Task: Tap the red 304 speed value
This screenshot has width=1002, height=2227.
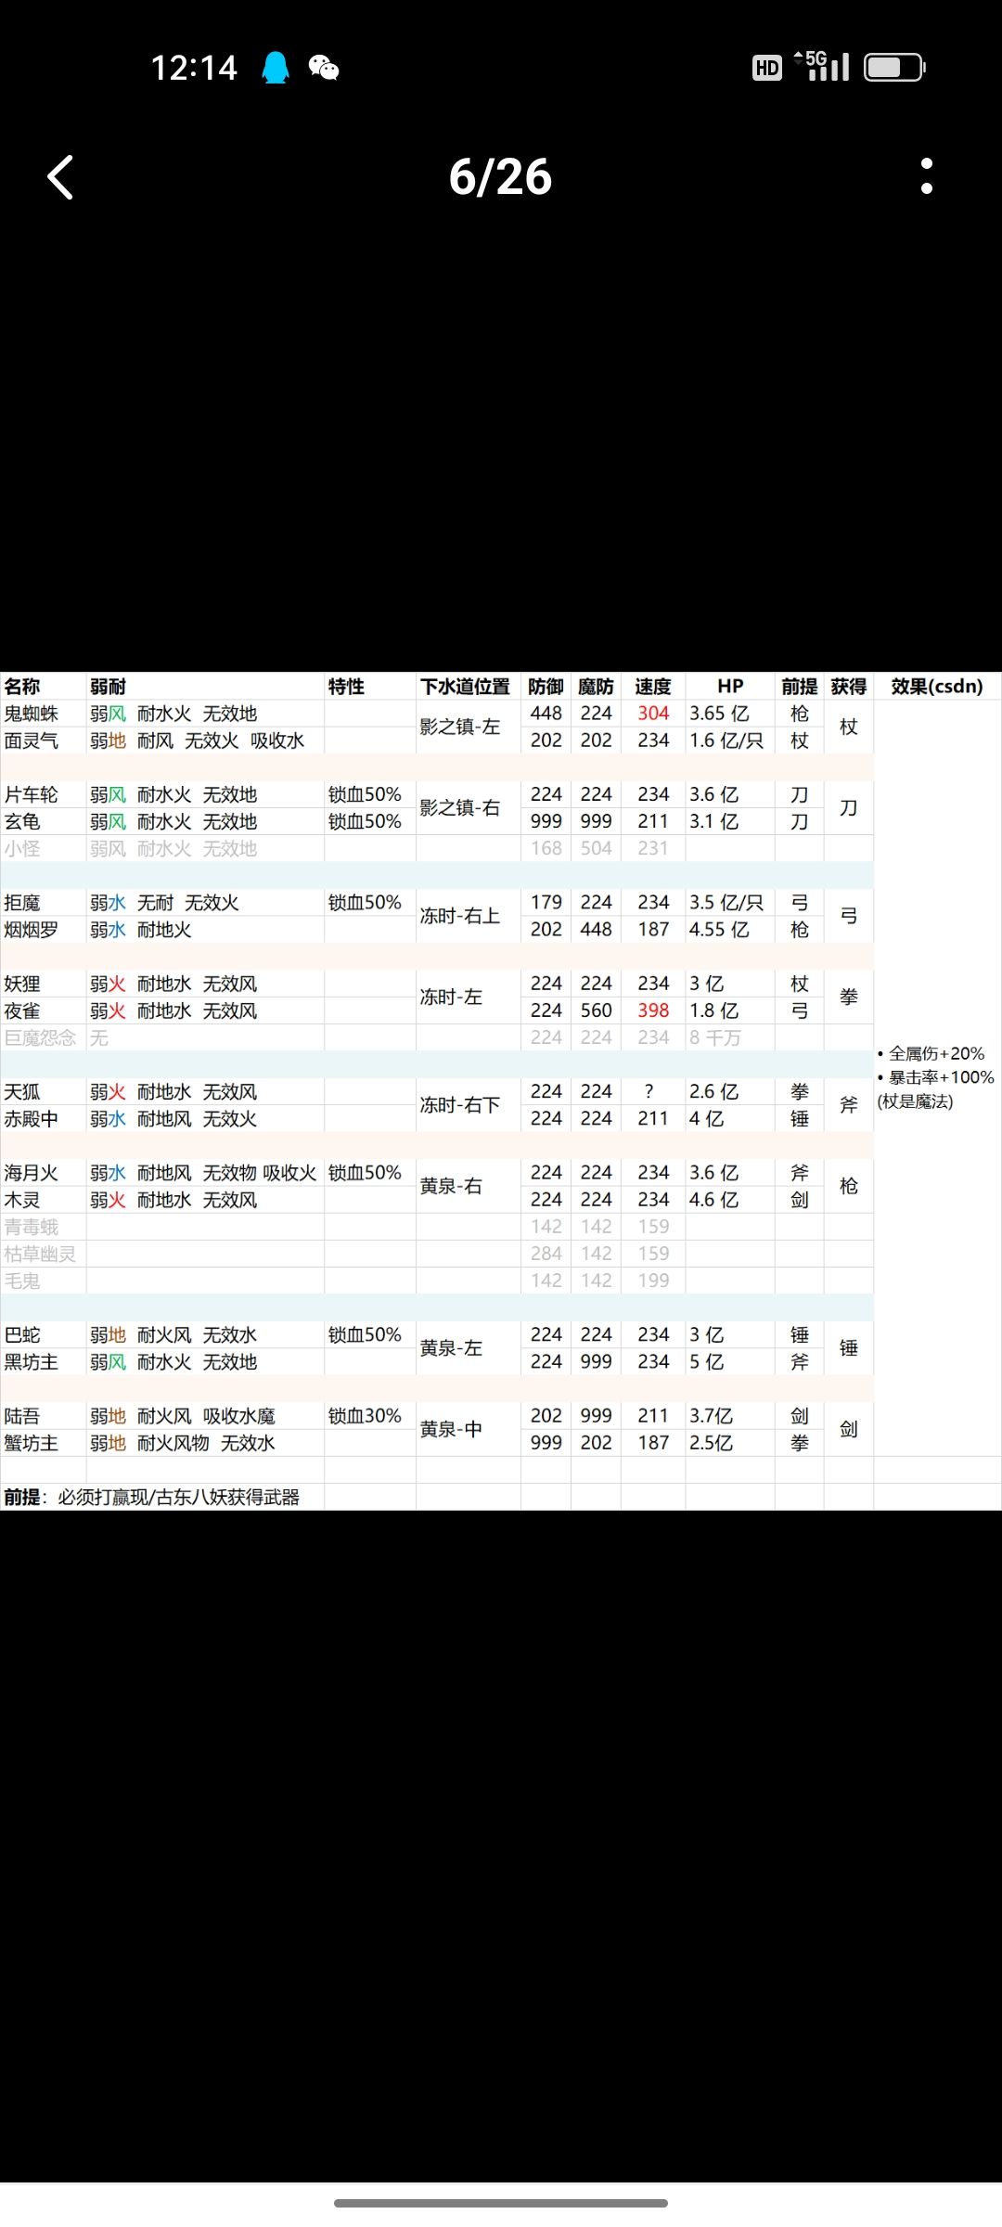Action: click(653, 714)
